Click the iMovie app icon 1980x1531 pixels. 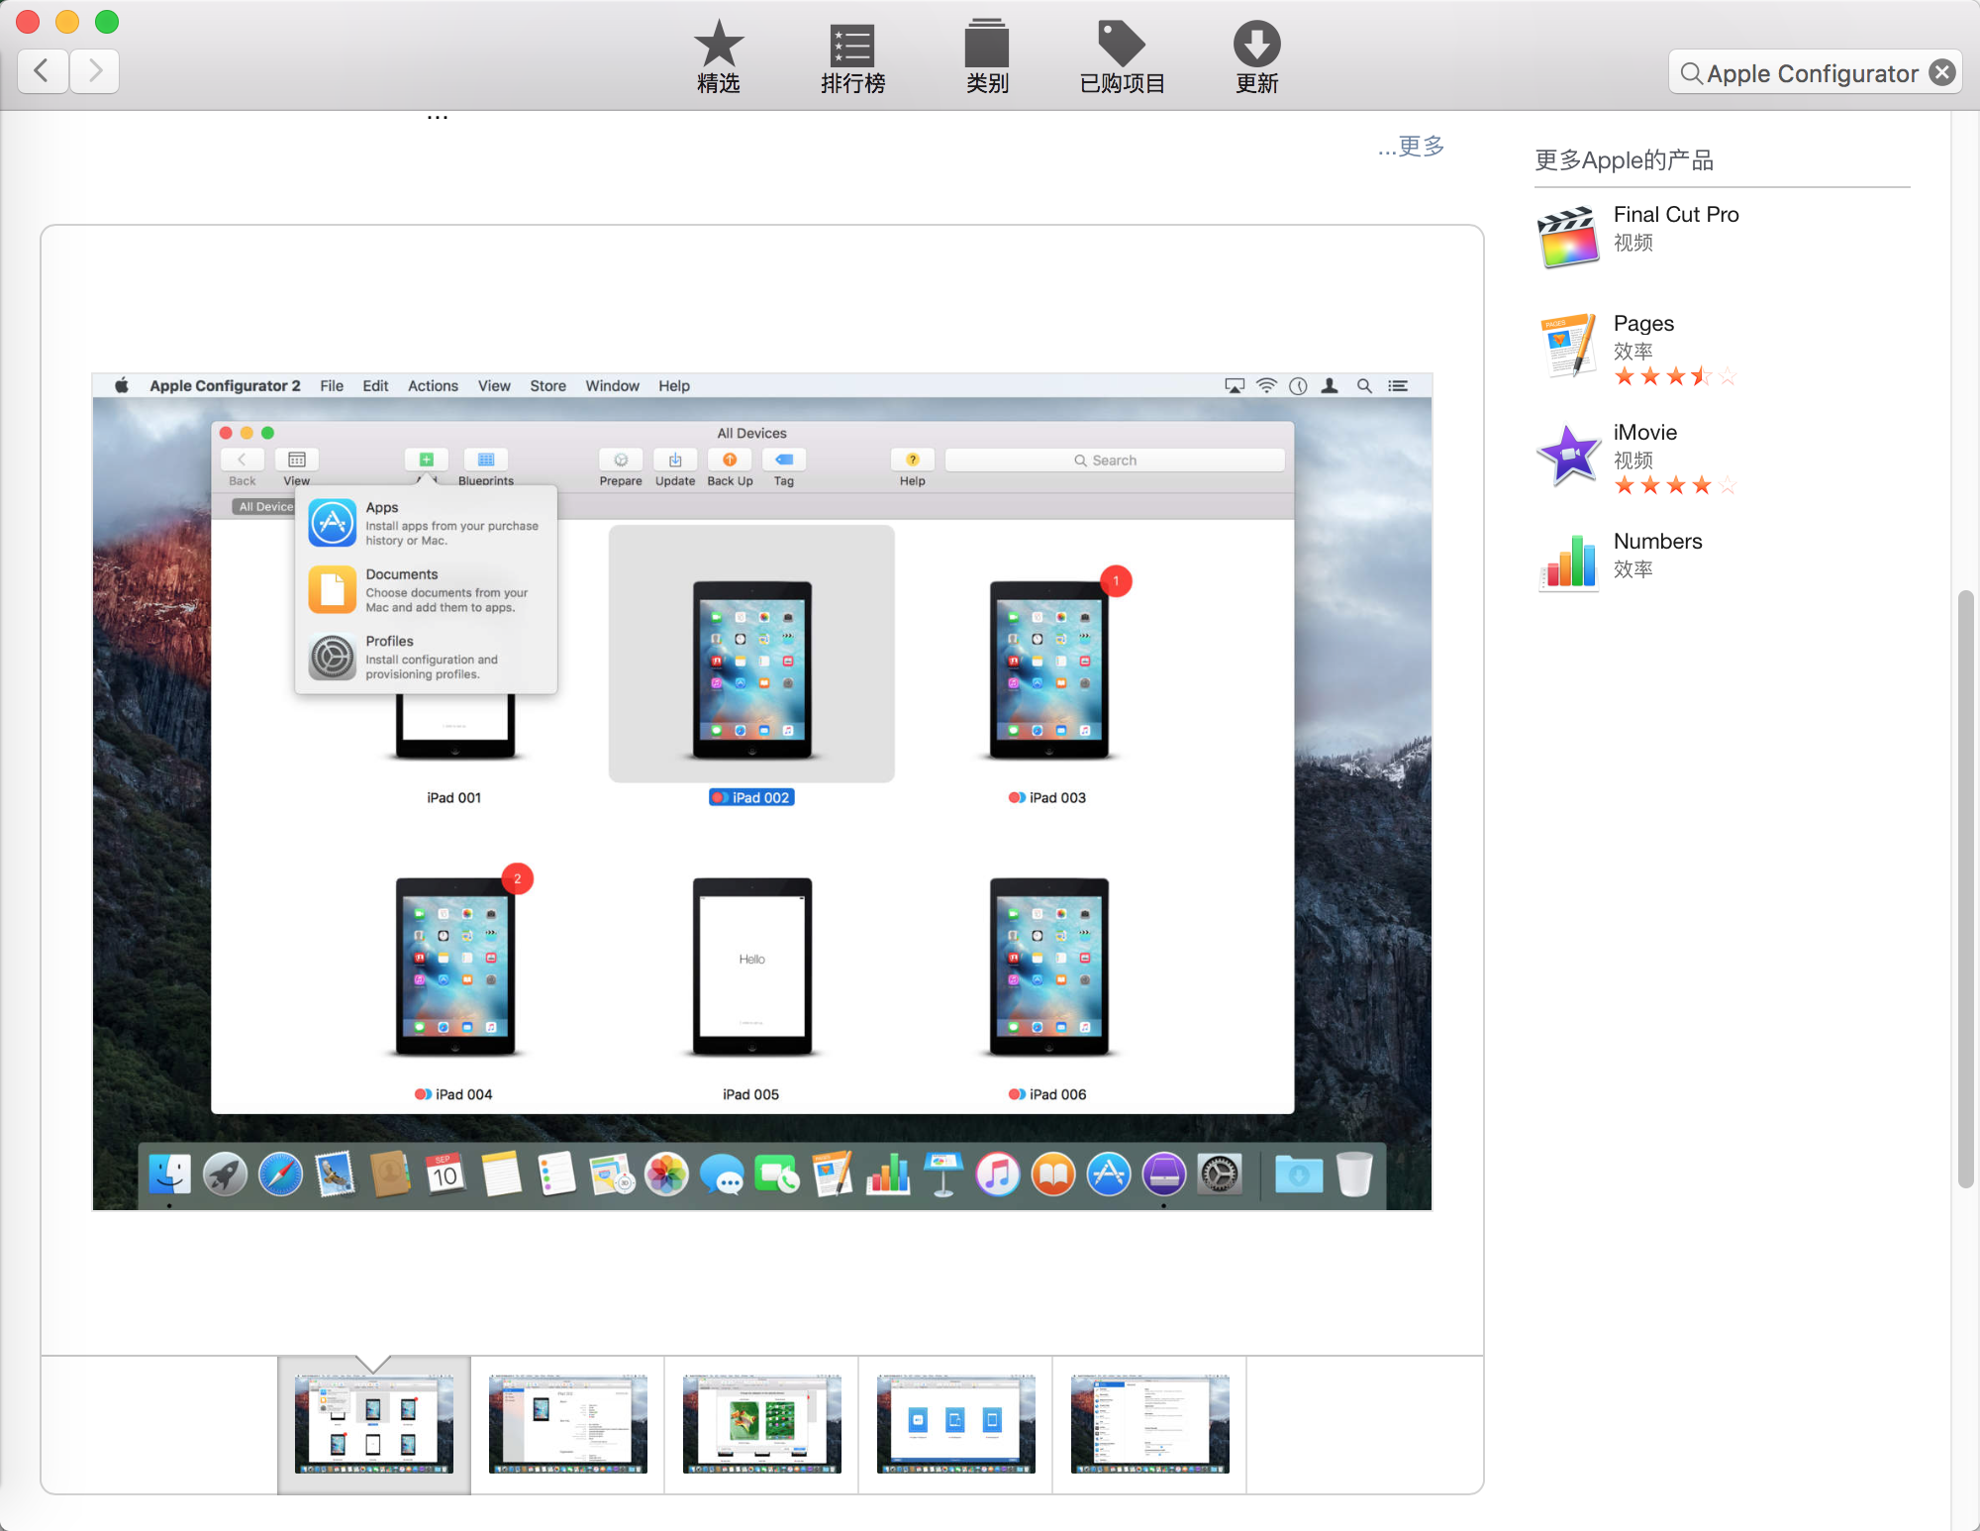pyautogui.click(x=1568, y=455)
